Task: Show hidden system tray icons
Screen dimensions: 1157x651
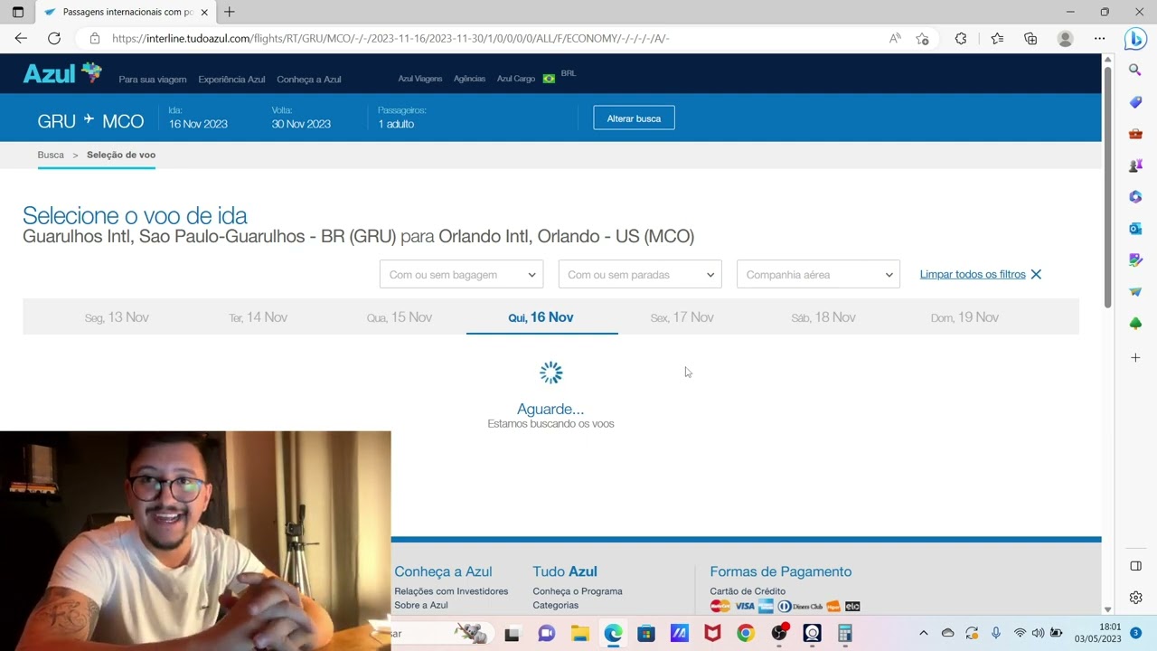Action: coord(923,633)
